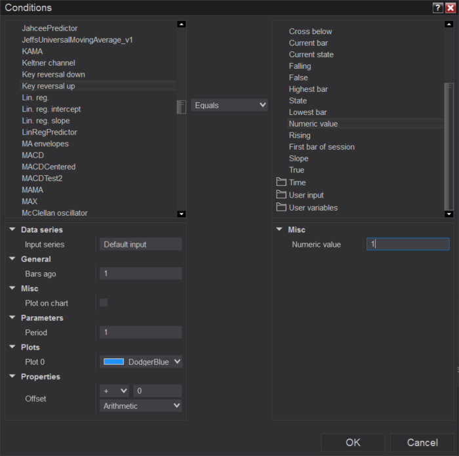Viewport: 459px width, 456px height.
Task: Open the help question mark button
Action: [437, 8]
